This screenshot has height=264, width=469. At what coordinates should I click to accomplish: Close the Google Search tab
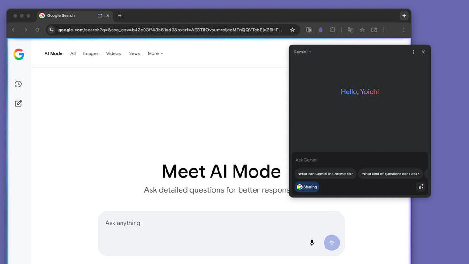click(x=108, y=15)
